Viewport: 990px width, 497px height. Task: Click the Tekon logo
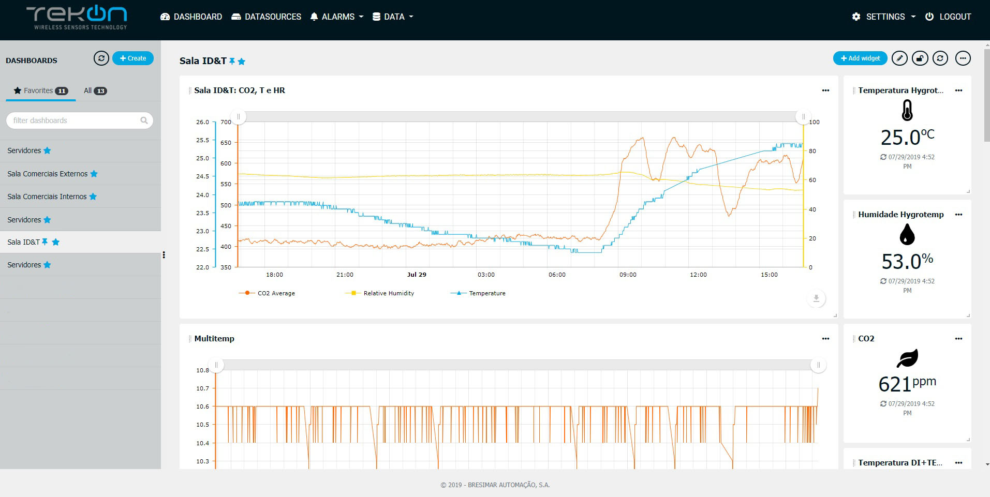[77, 18]
